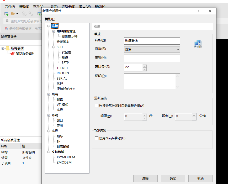Select 跟踪 under 高级
Viewport: 228px width, 184px height.
(60, 136)
